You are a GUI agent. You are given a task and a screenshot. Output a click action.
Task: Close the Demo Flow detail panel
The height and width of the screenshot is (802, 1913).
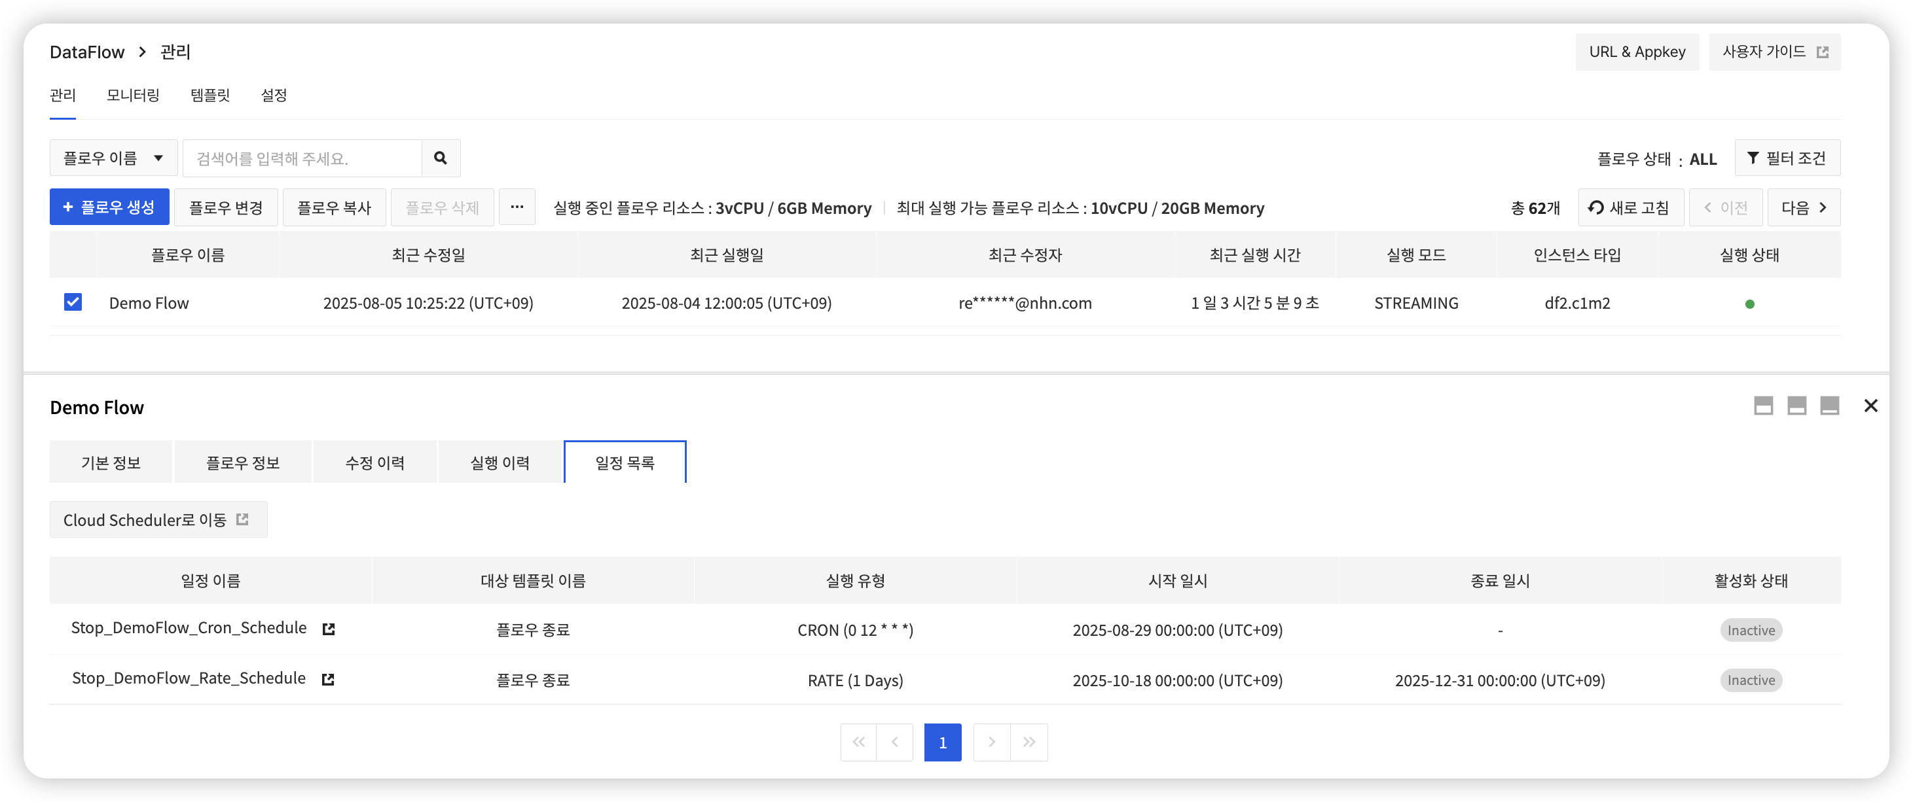[x=1871, y=406]
